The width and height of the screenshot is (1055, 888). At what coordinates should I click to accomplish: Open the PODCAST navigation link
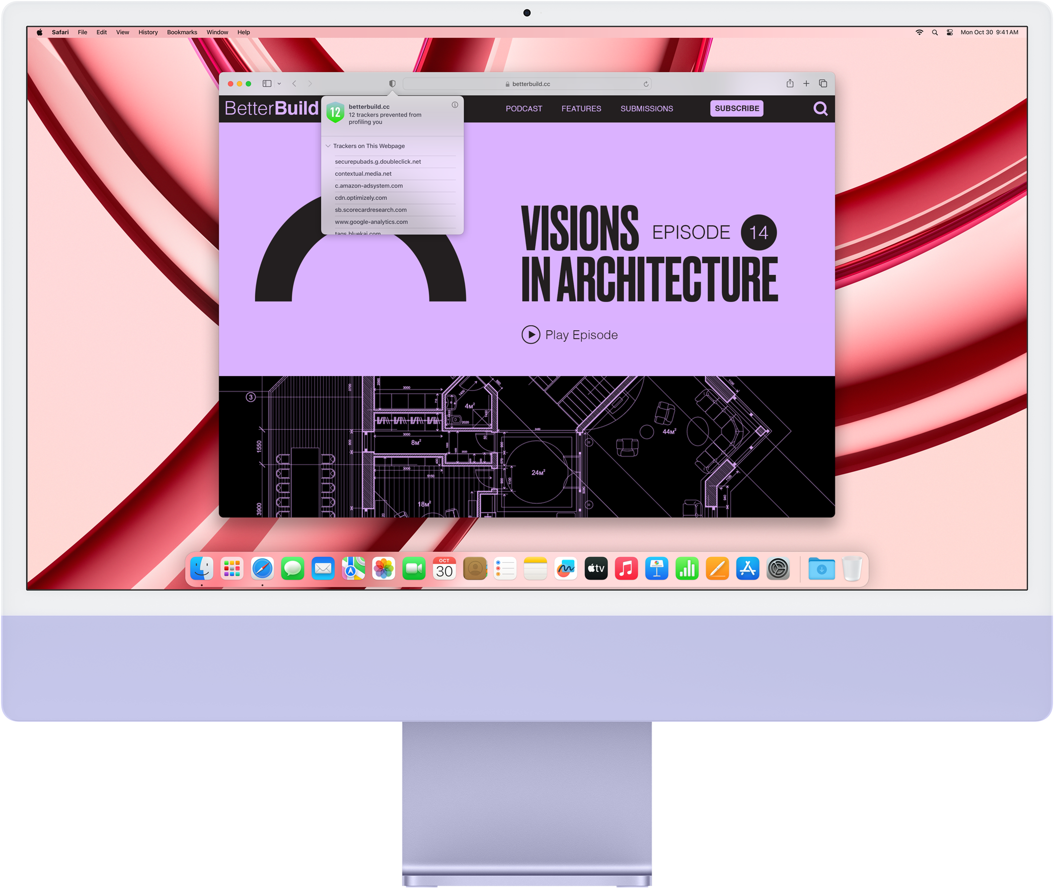pos(524,109)
